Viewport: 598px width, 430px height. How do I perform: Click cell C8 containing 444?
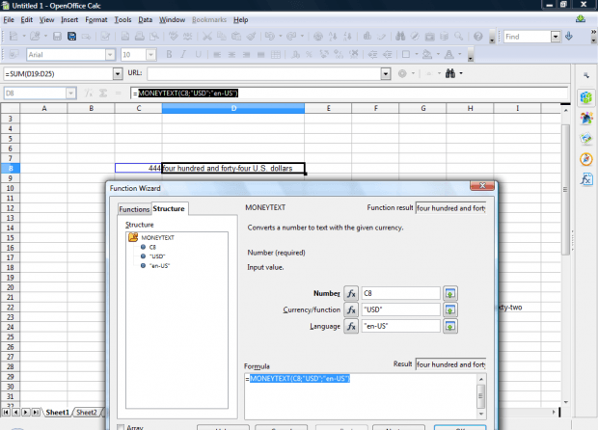click(x=138, y=168)
